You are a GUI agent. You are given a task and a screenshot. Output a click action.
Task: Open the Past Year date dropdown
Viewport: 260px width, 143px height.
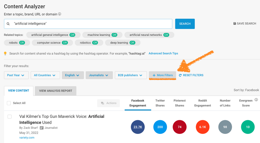16,75
